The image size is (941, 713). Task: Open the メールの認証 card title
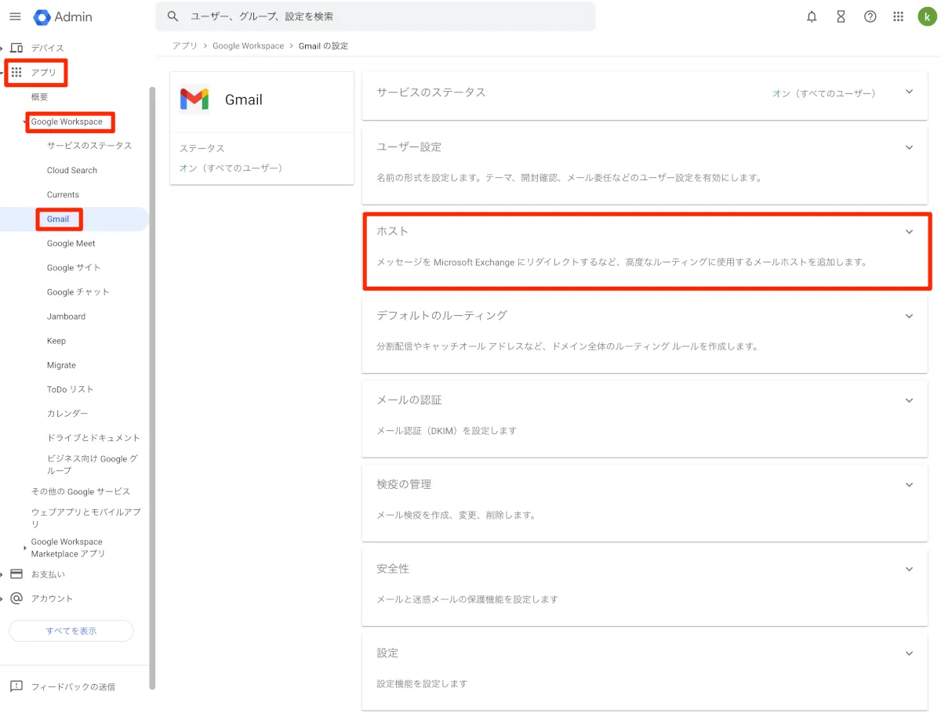[x=409, y=400]
